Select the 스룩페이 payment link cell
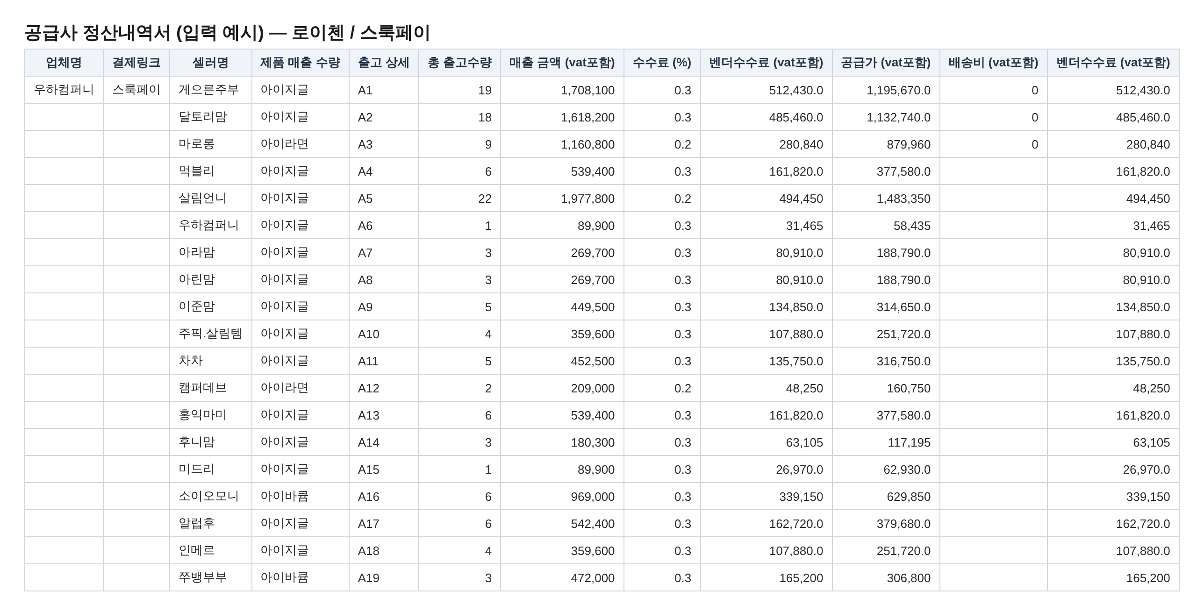This screenshot has width=1204, height=612. (136, 90)
